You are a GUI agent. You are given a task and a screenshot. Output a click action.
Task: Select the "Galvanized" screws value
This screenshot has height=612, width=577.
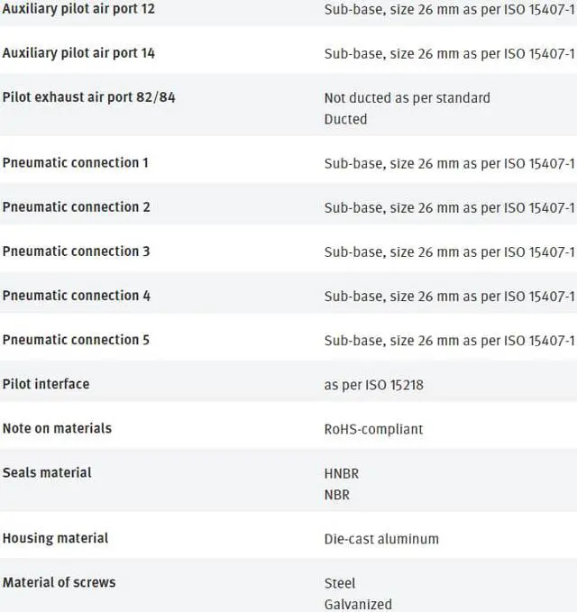(x=358, y=605)
